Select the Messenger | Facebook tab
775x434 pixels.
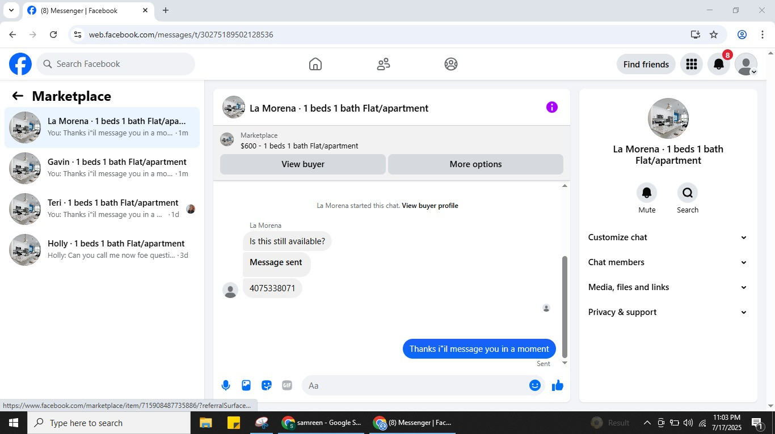[88, 10]
